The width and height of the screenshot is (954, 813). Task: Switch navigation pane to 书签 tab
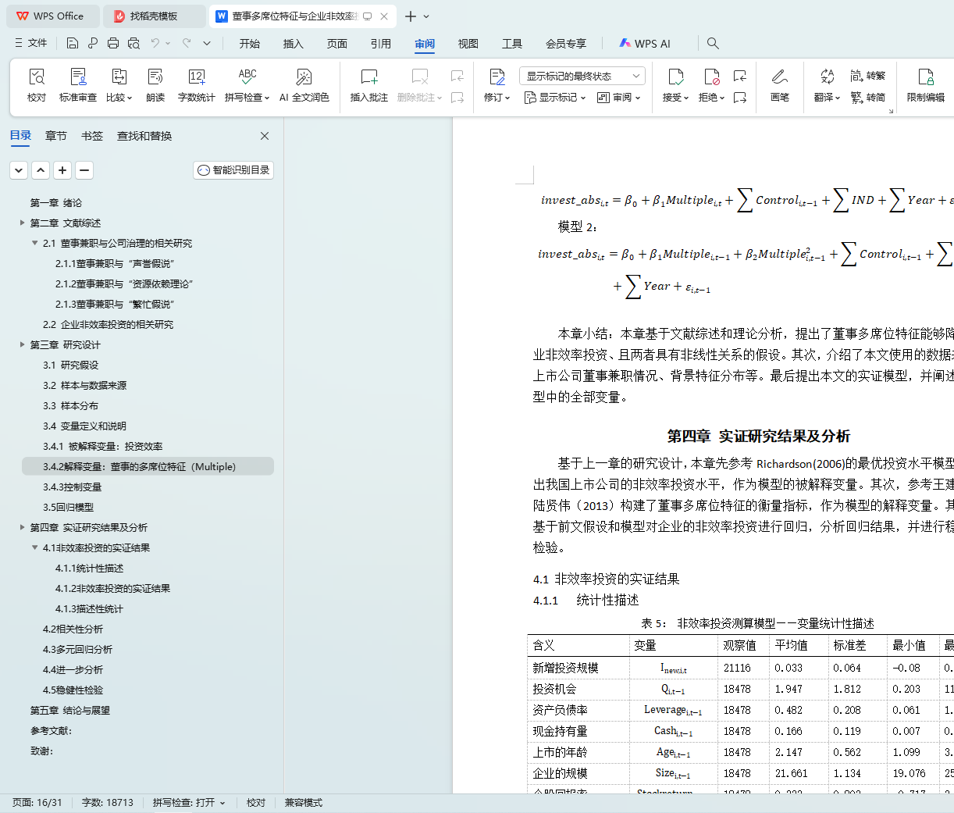92,136
